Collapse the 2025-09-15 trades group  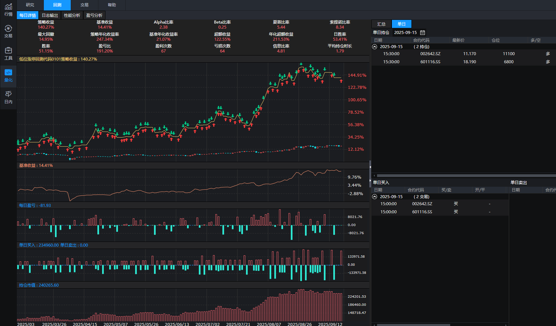[375, 197]
